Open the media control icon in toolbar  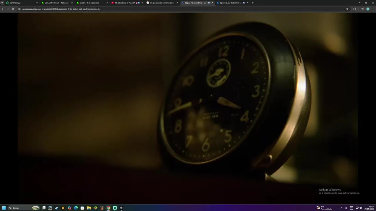pyautogui.click(x=362, y=9)
